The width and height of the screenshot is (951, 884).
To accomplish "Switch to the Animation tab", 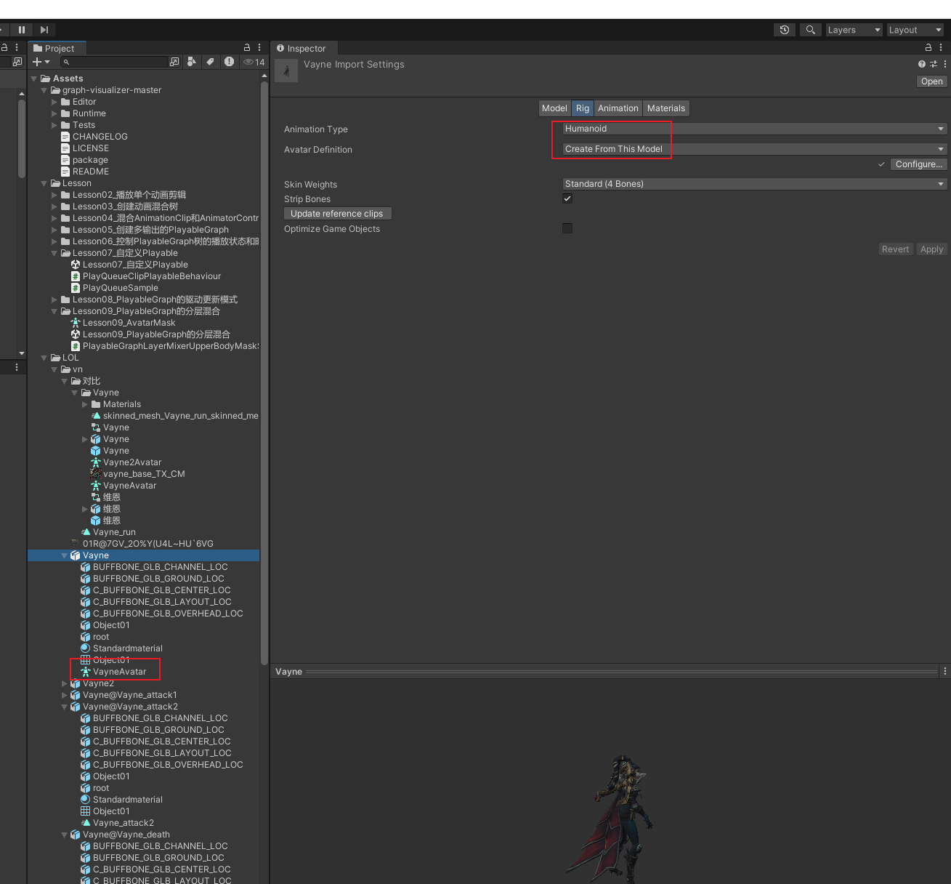I will pos(618,108).
